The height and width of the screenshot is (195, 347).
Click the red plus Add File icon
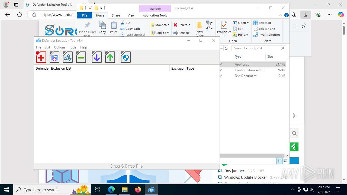[41, 57]
